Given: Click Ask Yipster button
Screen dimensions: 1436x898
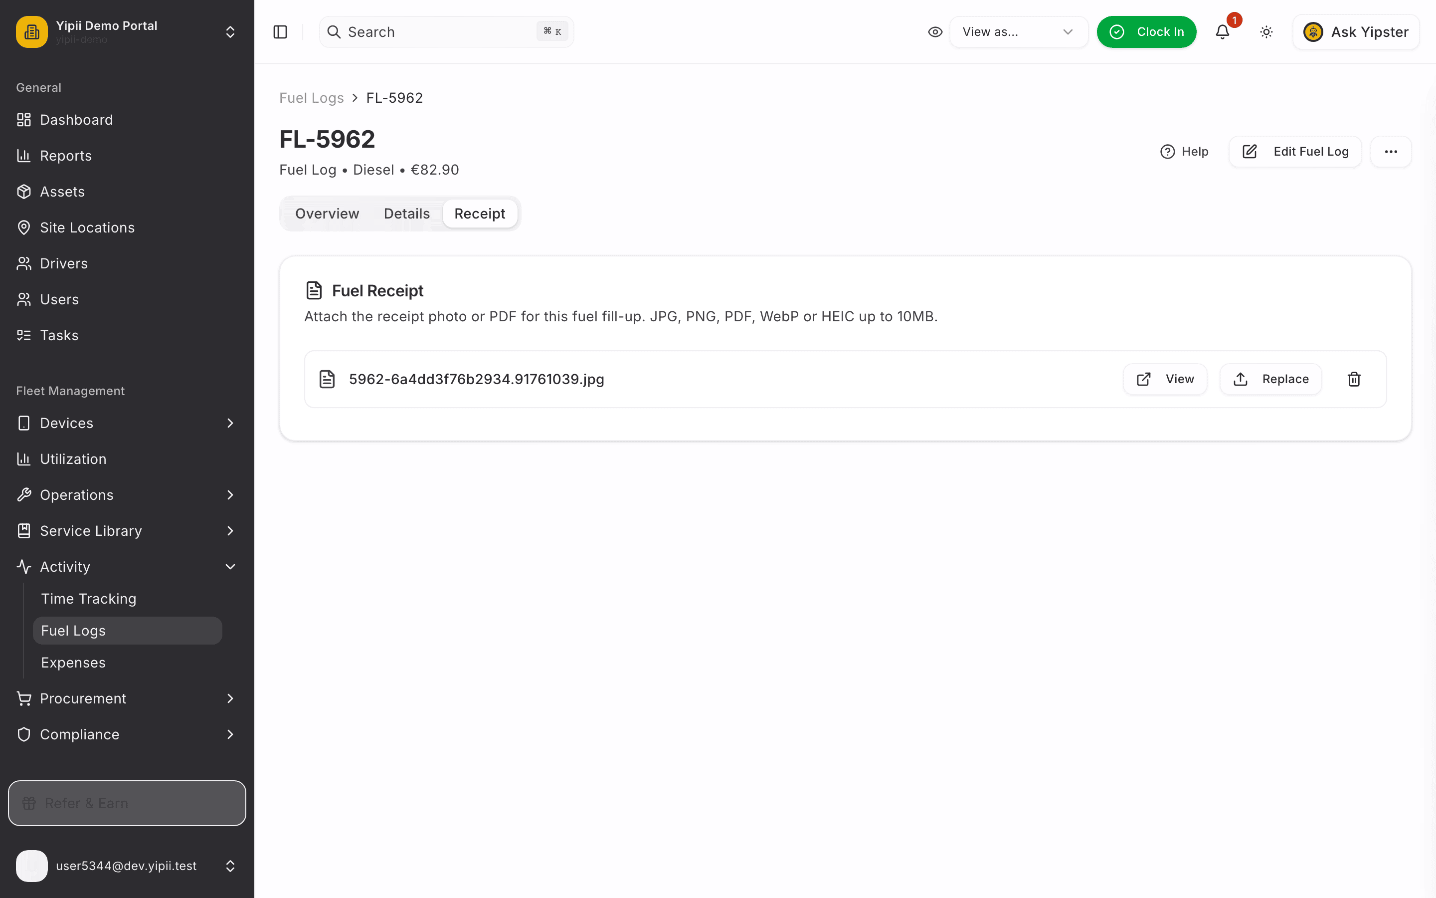Looking at the screenshot, I should 1356,32.
